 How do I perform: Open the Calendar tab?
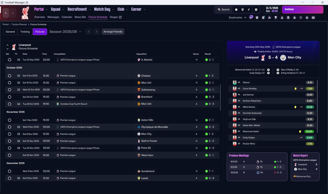(67, 17)
